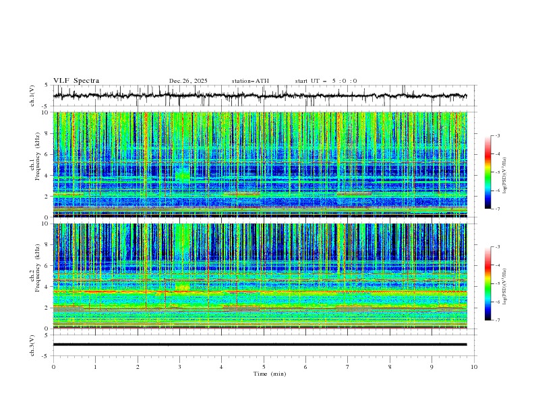Click the ch.3(V) axis label at bottom left
This screenshot has height=412, width=534.
coord(33,345)
